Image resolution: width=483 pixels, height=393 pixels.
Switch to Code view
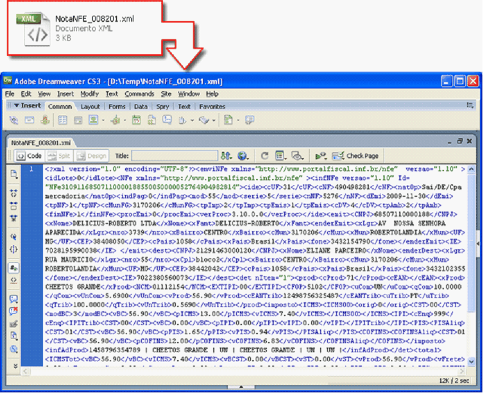click(29, 156)
